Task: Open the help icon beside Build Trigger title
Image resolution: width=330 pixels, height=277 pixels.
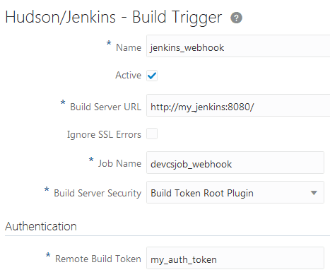Action: (236, 18)
